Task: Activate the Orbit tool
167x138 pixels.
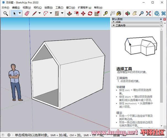Action: [127, 13]
